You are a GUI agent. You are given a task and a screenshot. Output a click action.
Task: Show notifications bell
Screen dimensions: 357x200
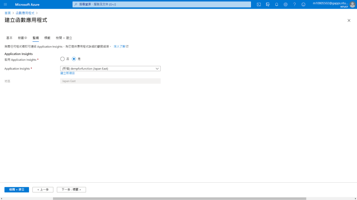276,4
